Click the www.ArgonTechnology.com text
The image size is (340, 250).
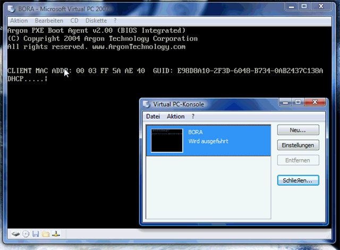(139, 47)
